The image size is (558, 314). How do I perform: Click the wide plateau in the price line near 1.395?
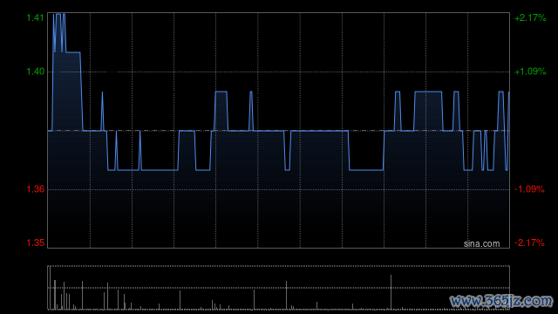[428, 92]
